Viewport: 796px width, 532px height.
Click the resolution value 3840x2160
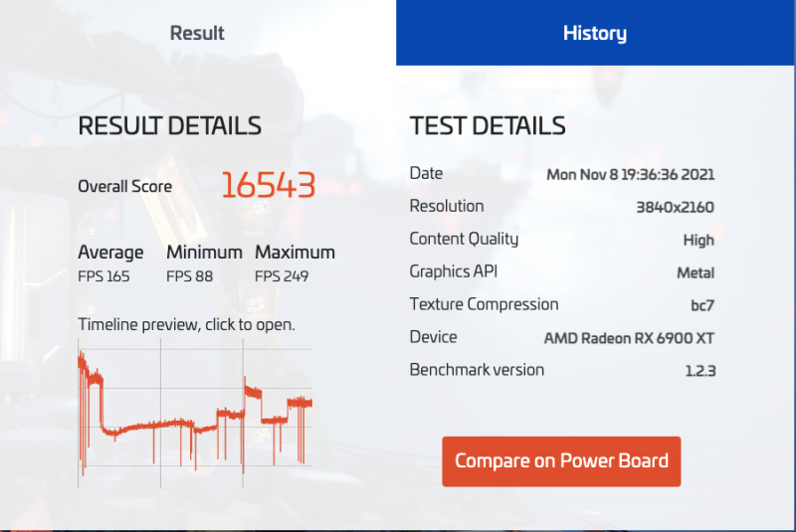(x=676, y=207)
